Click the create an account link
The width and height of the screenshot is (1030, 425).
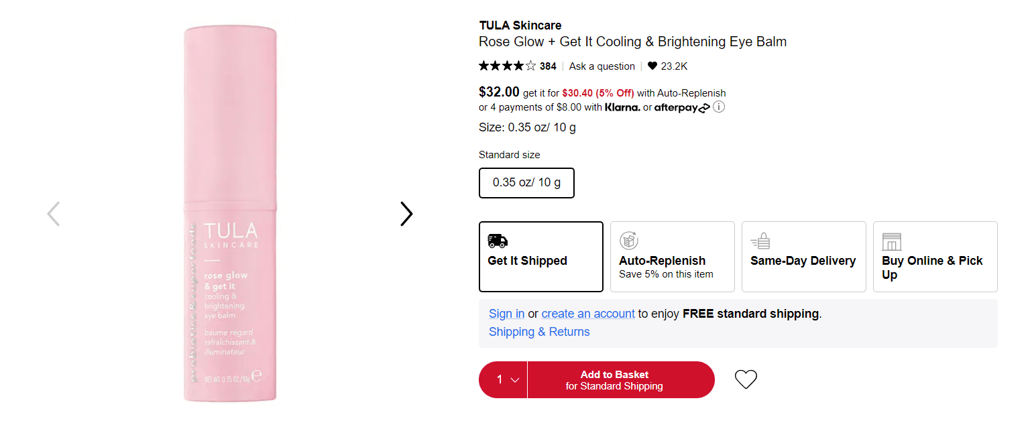tap(588, 314)
